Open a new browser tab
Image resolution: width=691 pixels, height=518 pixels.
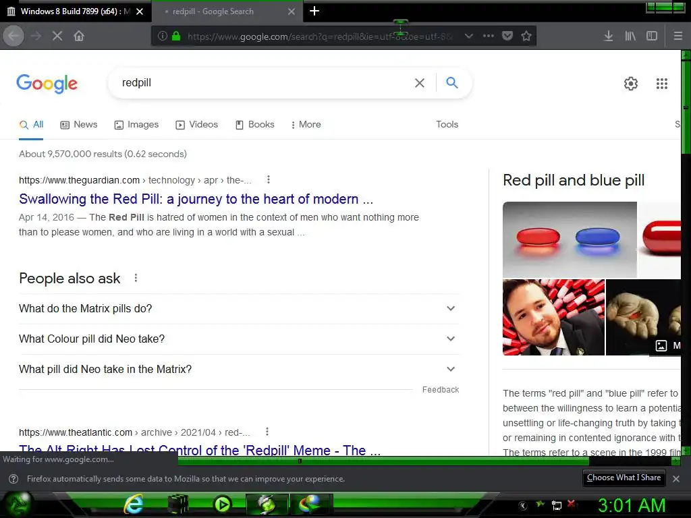(x=314, y=11)
